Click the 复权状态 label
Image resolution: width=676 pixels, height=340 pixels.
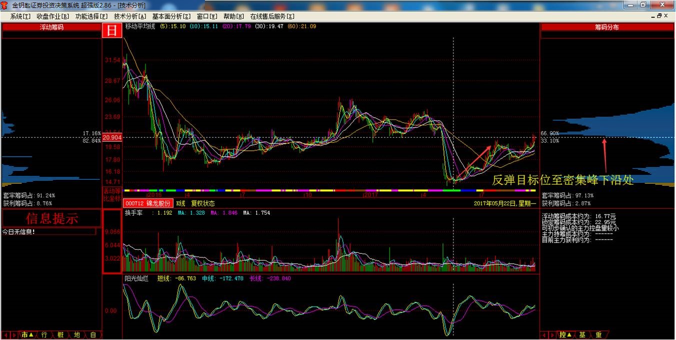pyautogui.click(x=202, y=204)
